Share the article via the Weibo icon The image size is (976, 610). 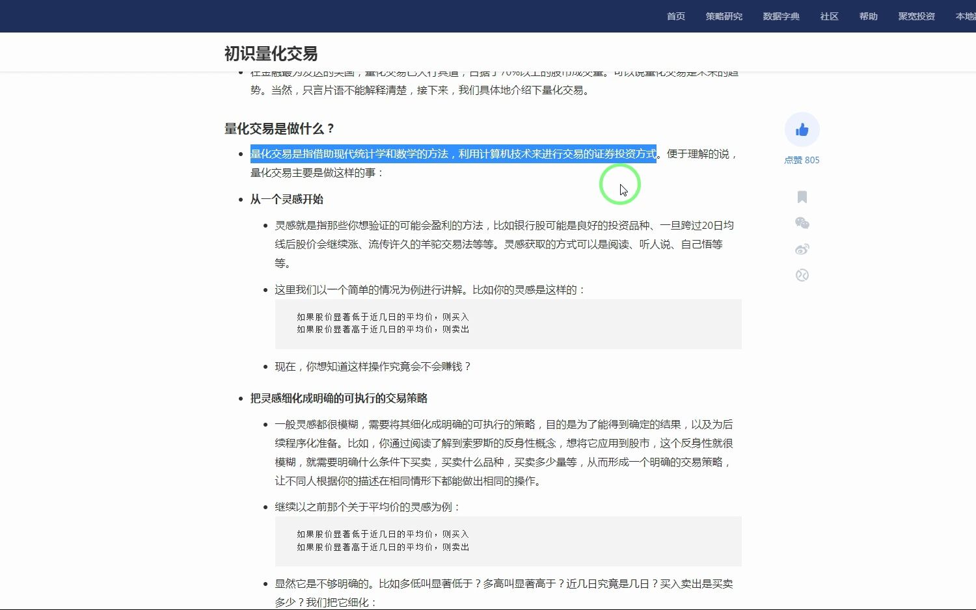click(x=802, y=249)
